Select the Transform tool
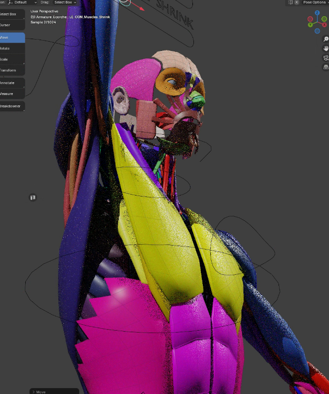The height and width of the screenshot is (394, 329). click(12, 70)
